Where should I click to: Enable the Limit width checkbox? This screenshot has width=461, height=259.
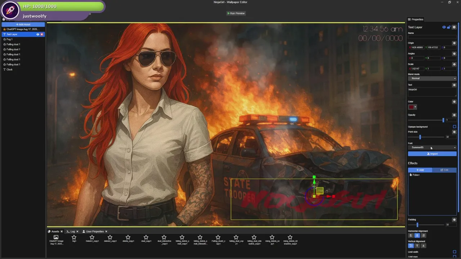tap(455, 252)
